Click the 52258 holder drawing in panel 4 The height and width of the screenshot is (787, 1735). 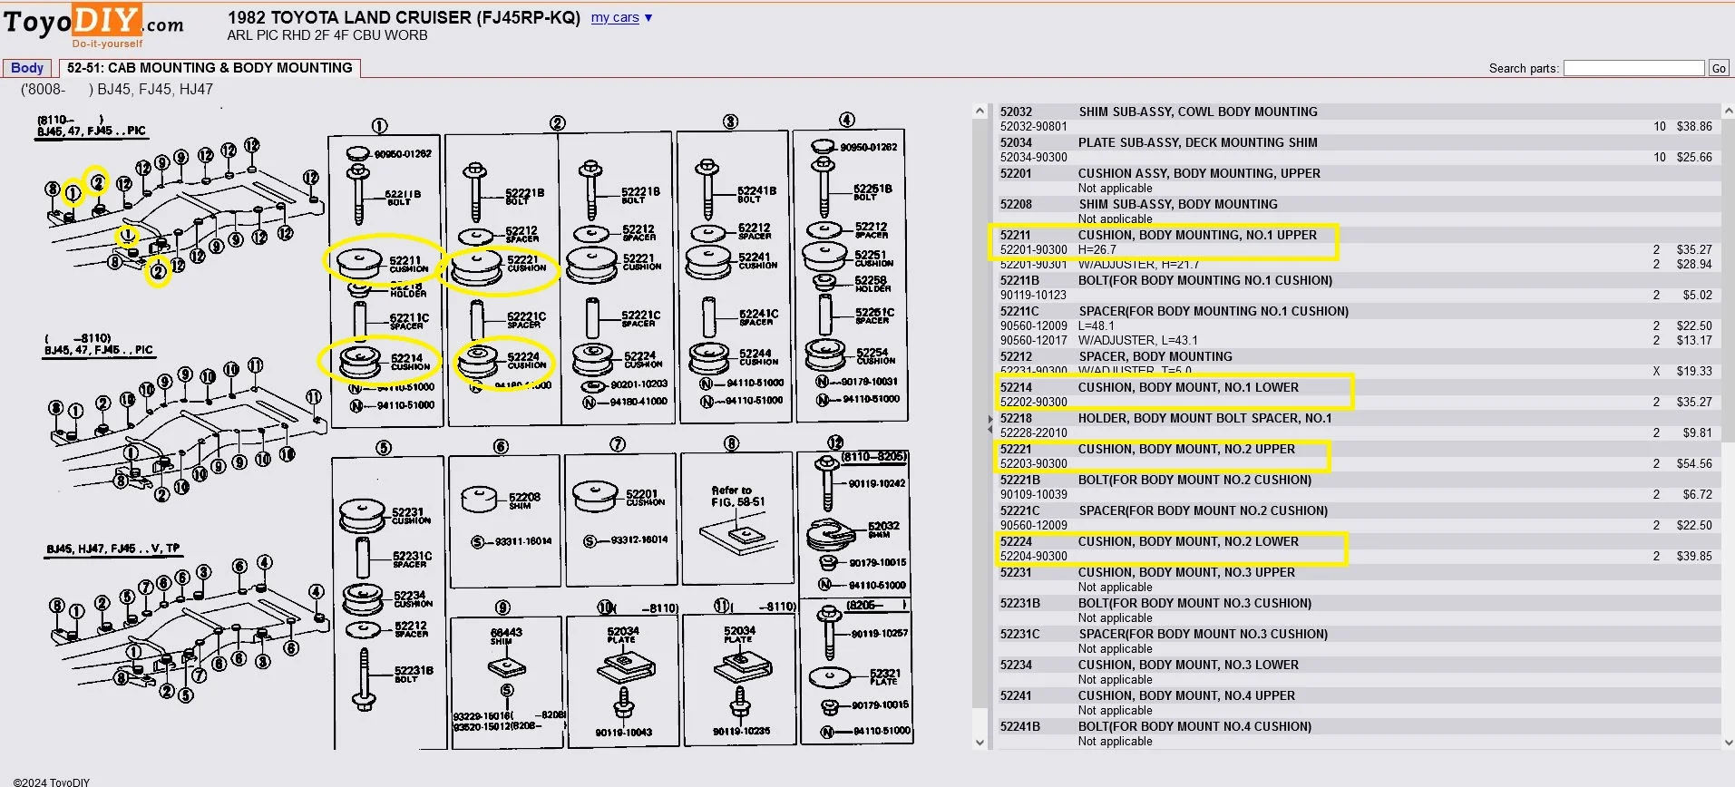tap(824, 282)
